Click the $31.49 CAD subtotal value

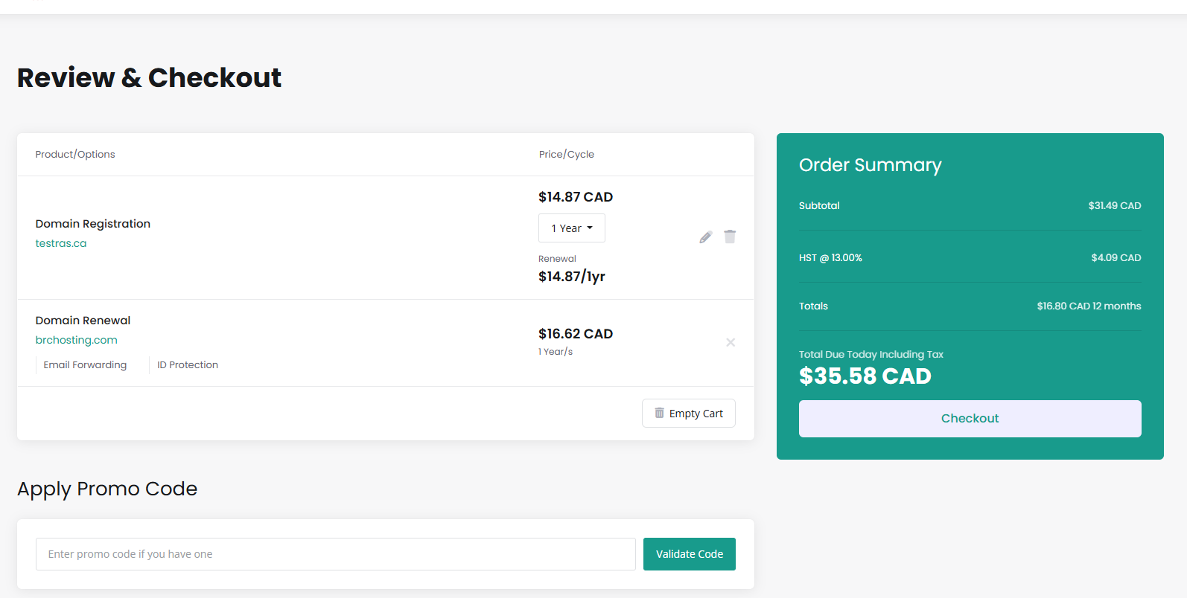(1114, 206)
